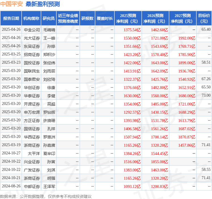The image size is (212, 199).
Task: Click institution name 国联民生
Action: point(32,71)
